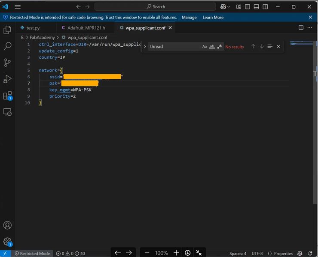This screenshot has height=257, width=318.
Task: Click the editor vertical scrollbar
Action: (x=315, y=123)
